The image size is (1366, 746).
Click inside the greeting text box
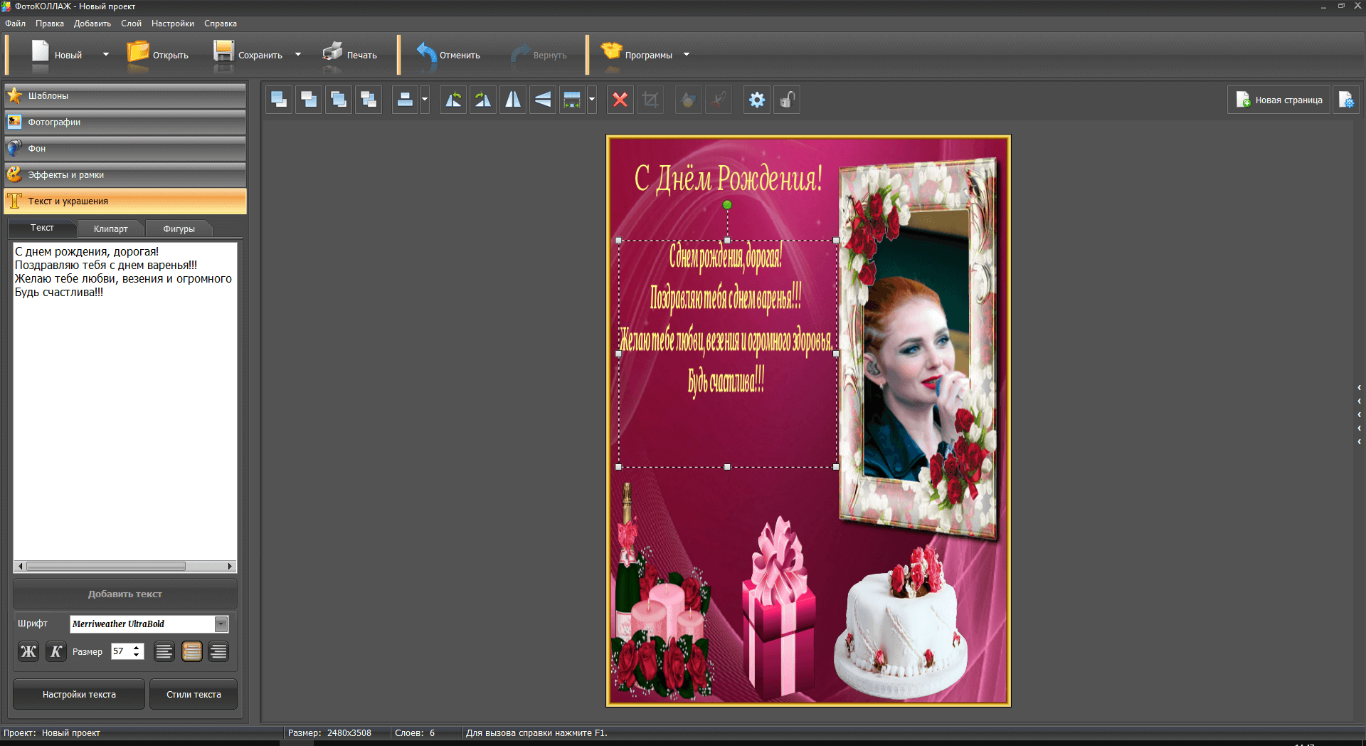click(125, 402)
